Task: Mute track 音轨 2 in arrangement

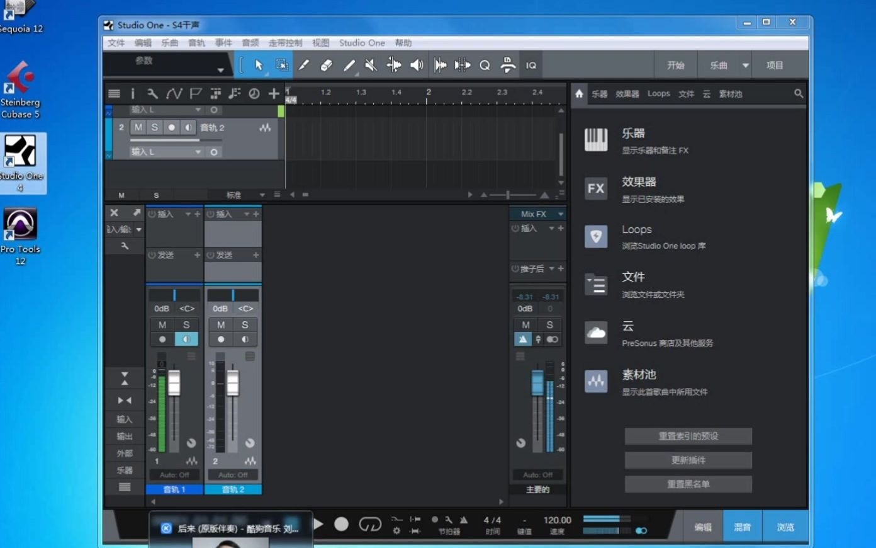Action: (138, 127)
